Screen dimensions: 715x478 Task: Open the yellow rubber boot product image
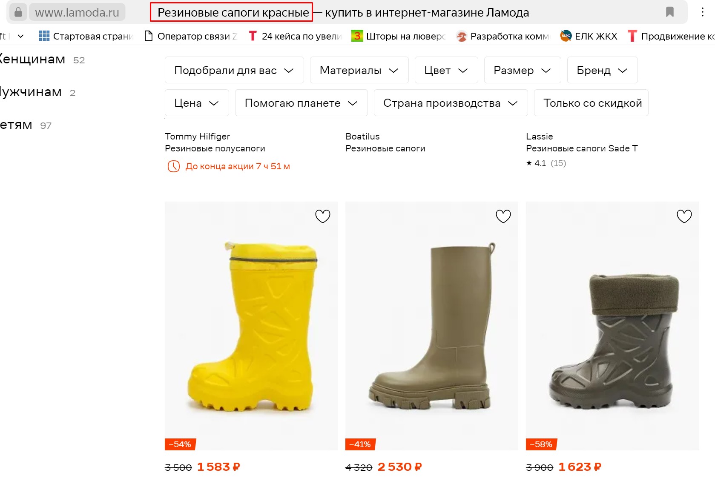(251, 325)
